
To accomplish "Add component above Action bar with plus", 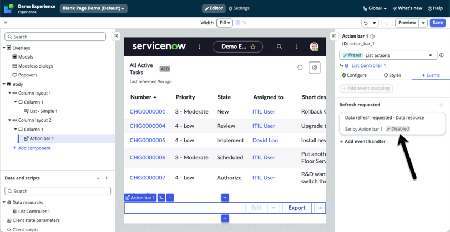I will (225, 197).
